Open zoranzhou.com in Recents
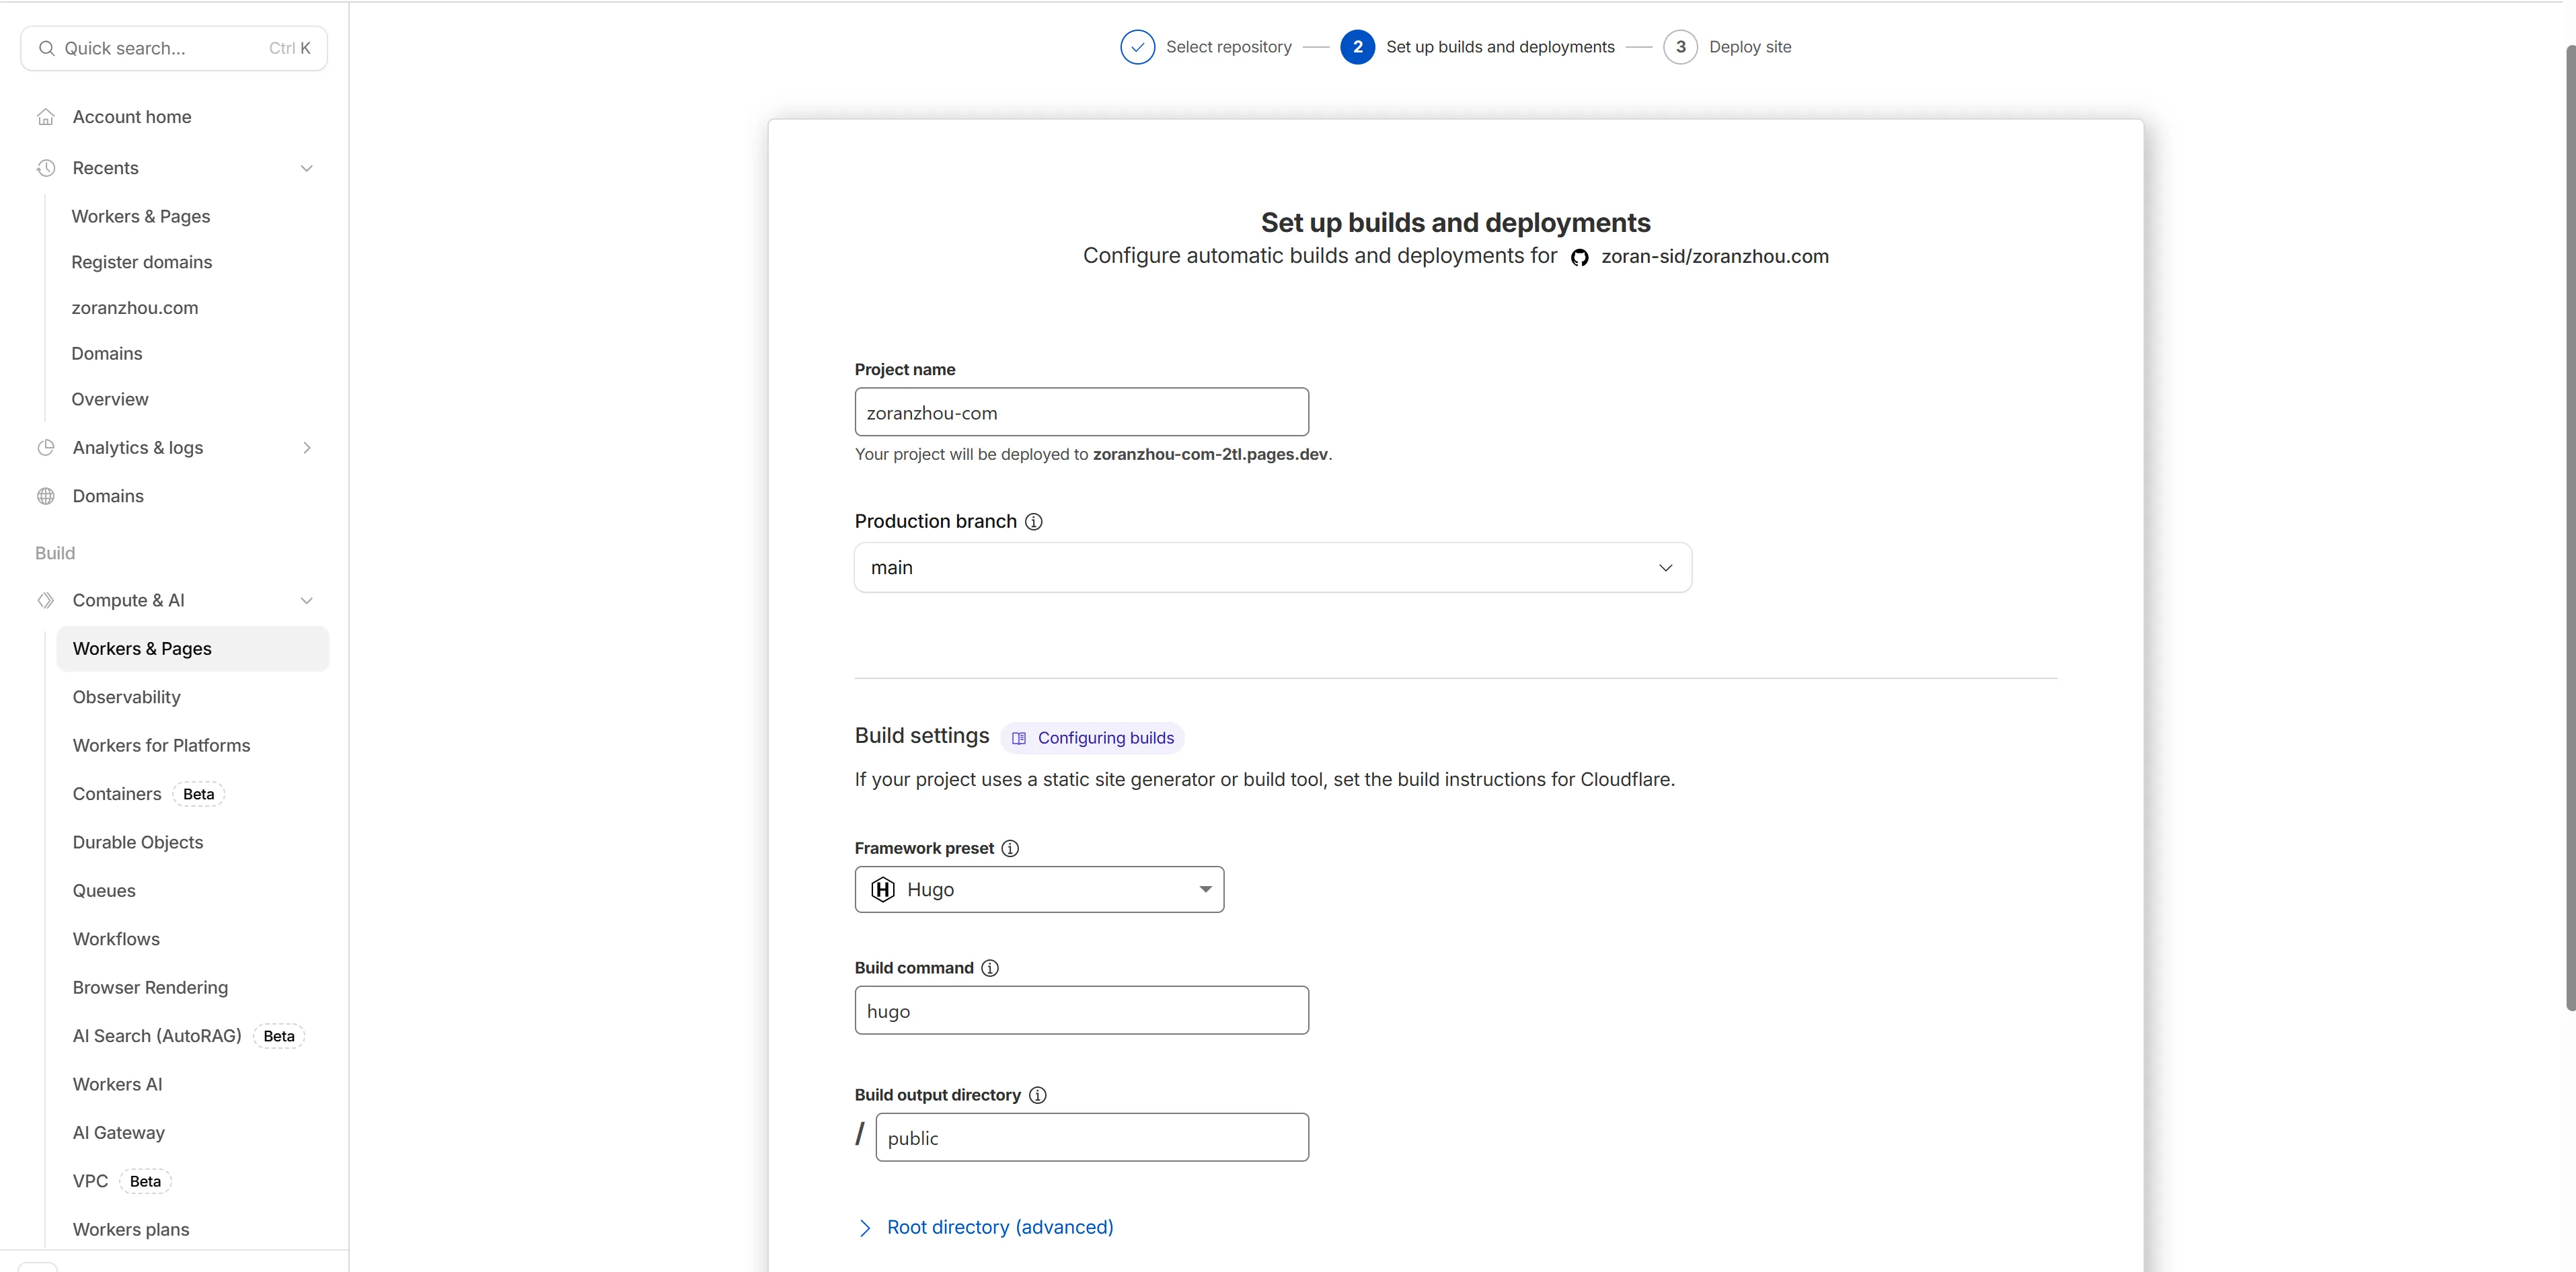 pyautogui.click(x=135, y=309)
